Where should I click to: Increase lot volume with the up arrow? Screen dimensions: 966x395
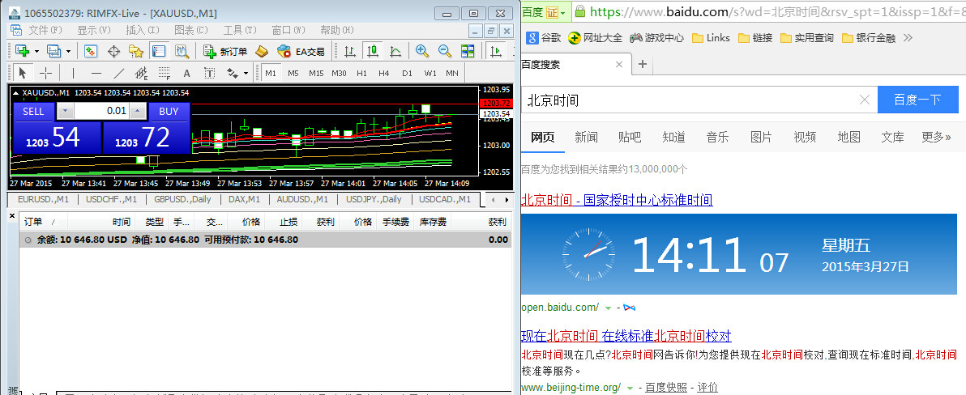tap(138, 111)
